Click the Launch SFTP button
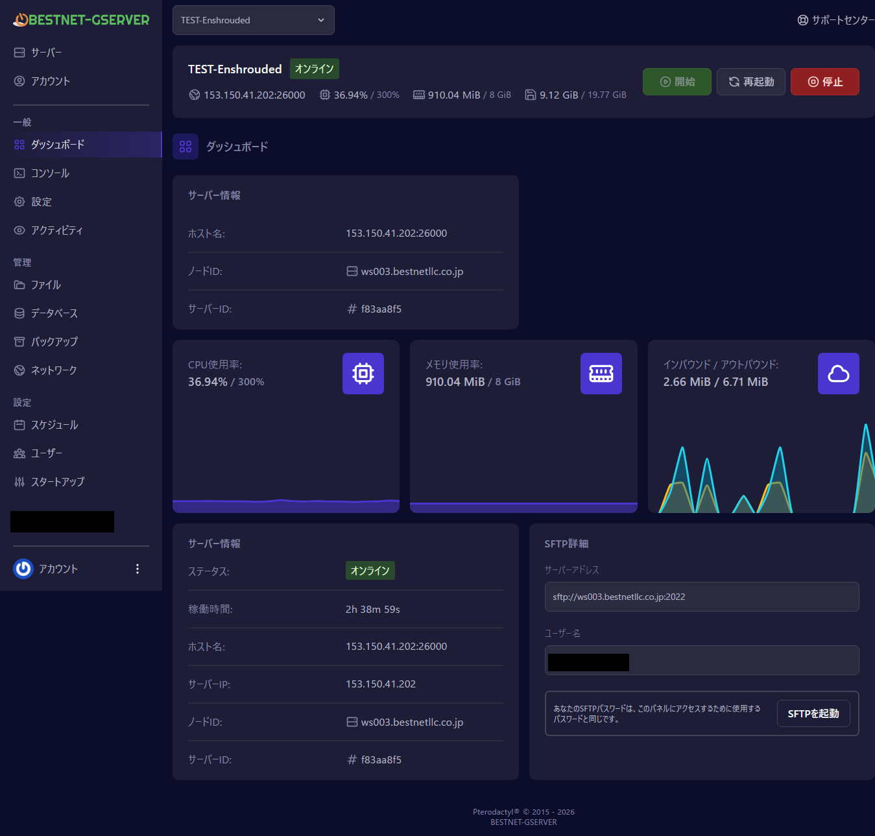The width and height of the screenshot is (875, 836). click(813, 713)
